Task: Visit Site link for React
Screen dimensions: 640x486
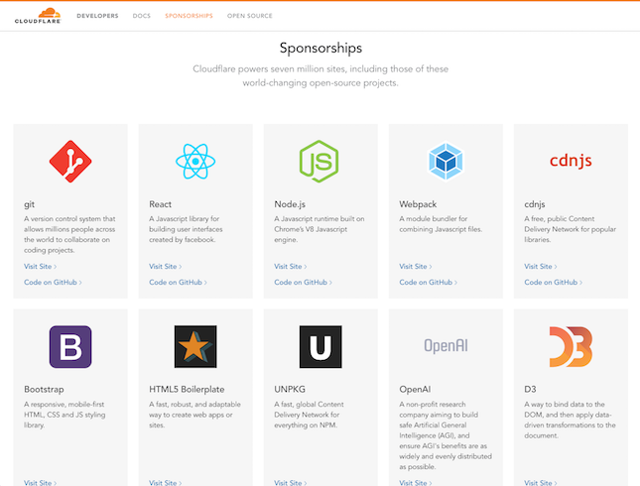Action: (166, 267)
